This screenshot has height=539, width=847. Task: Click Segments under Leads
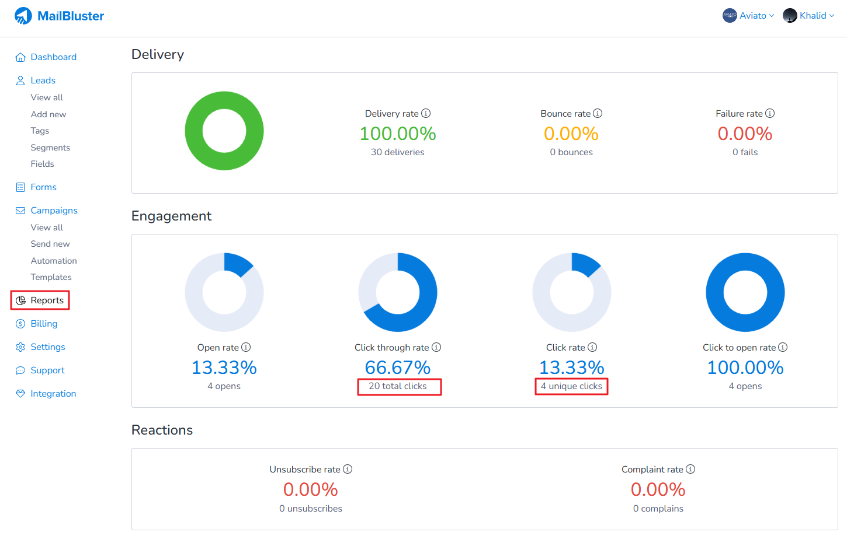click(50, 148)
